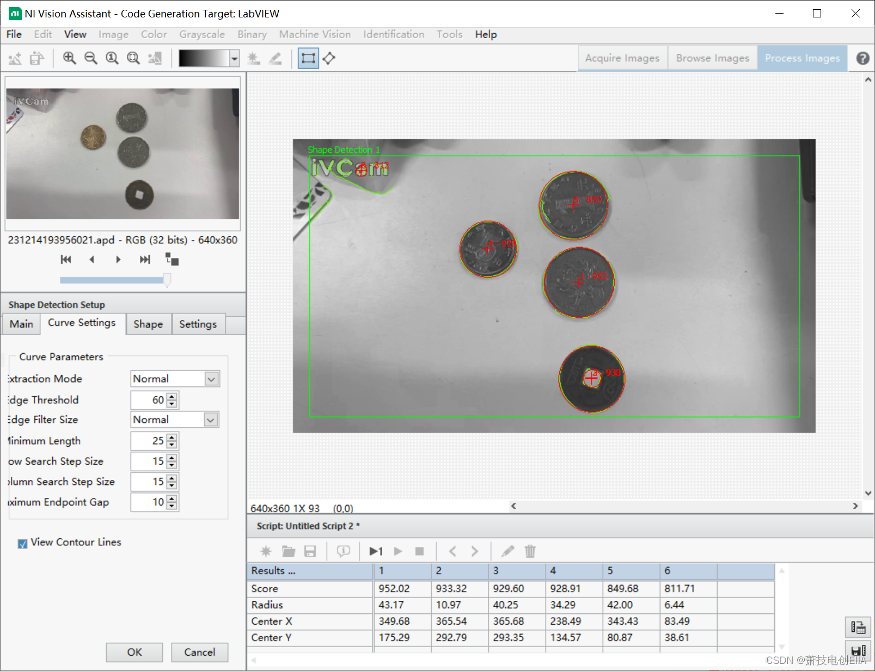875x671 pixels.
Task: Open the View menu
Action: [x=75, y=34]
